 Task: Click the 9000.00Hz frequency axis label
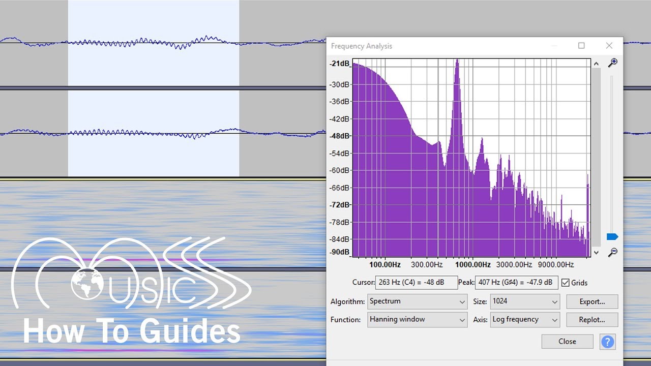(555, 265)
